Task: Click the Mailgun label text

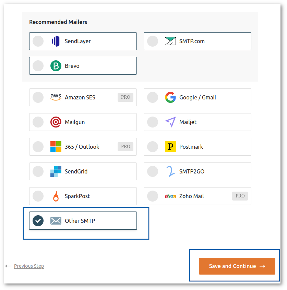Action: [75, 122]
